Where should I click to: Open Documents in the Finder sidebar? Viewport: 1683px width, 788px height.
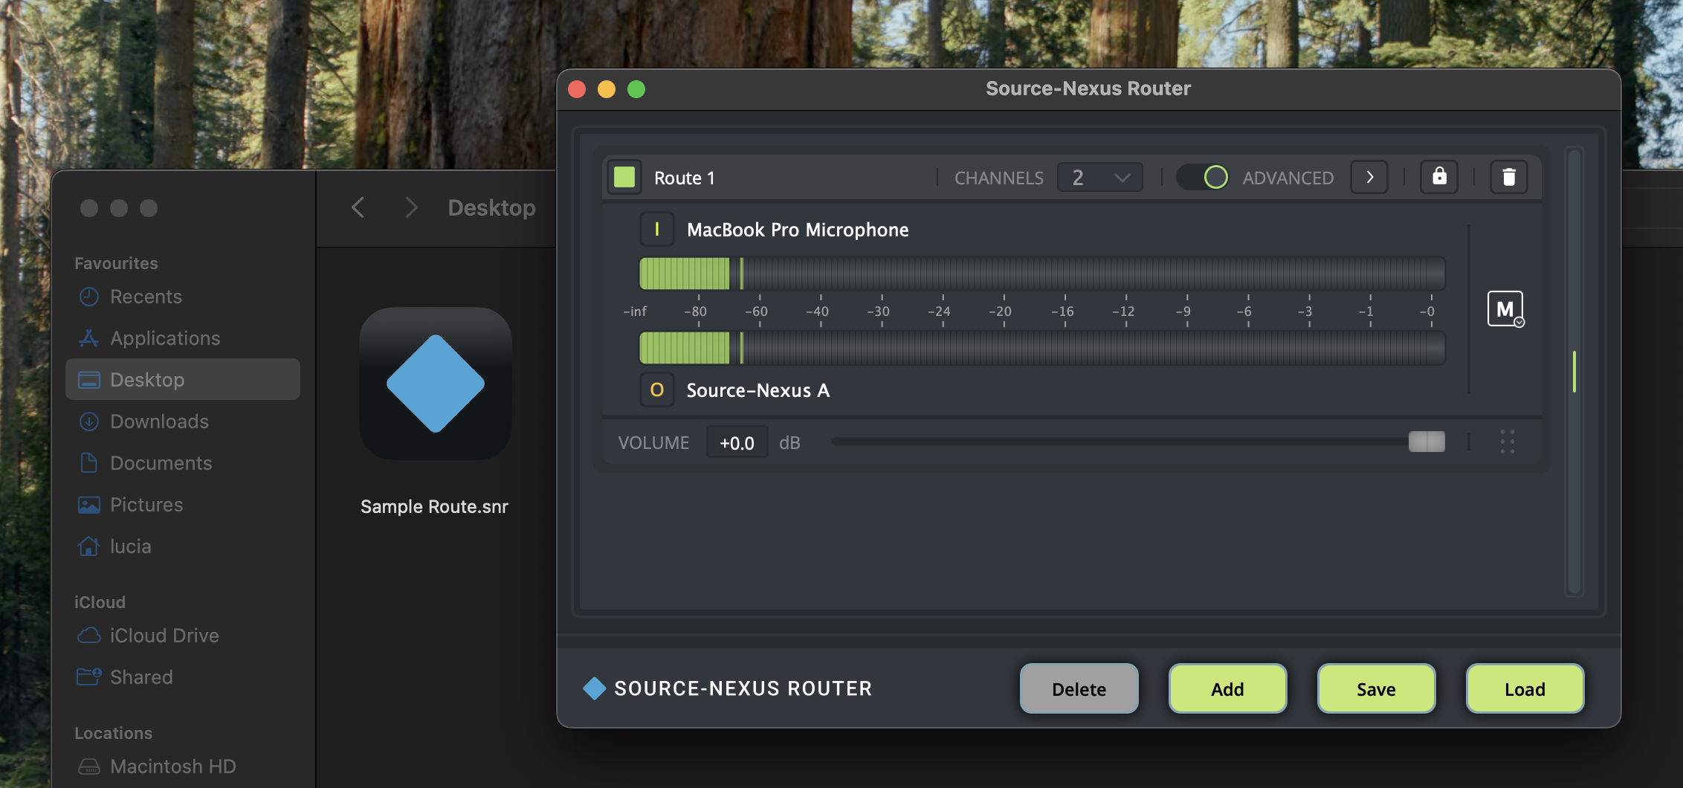tap(183, 463)
